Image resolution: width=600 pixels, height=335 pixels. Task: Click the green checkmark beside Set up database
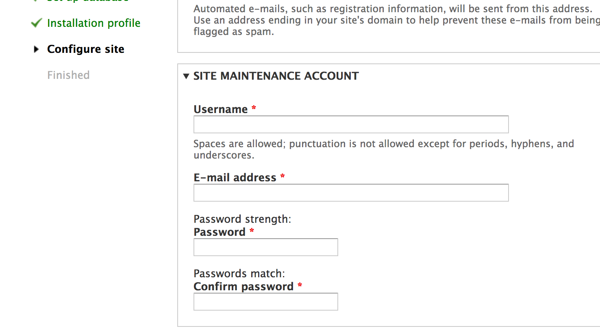click(x=36, y=1)
